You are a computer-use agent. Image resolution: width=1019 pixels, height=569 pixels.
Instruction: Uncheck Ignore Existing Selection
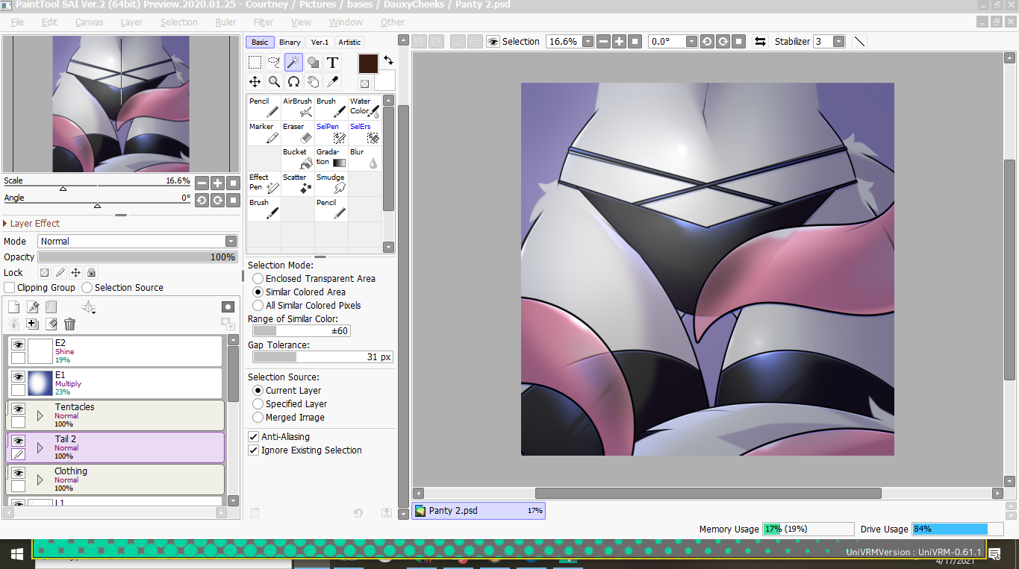click(254, 450)
